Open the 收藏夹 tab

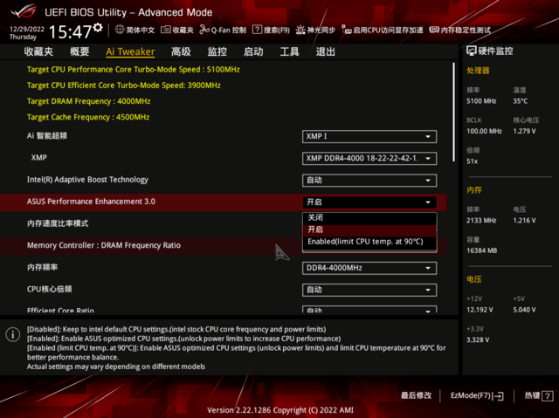pos(38,52)
